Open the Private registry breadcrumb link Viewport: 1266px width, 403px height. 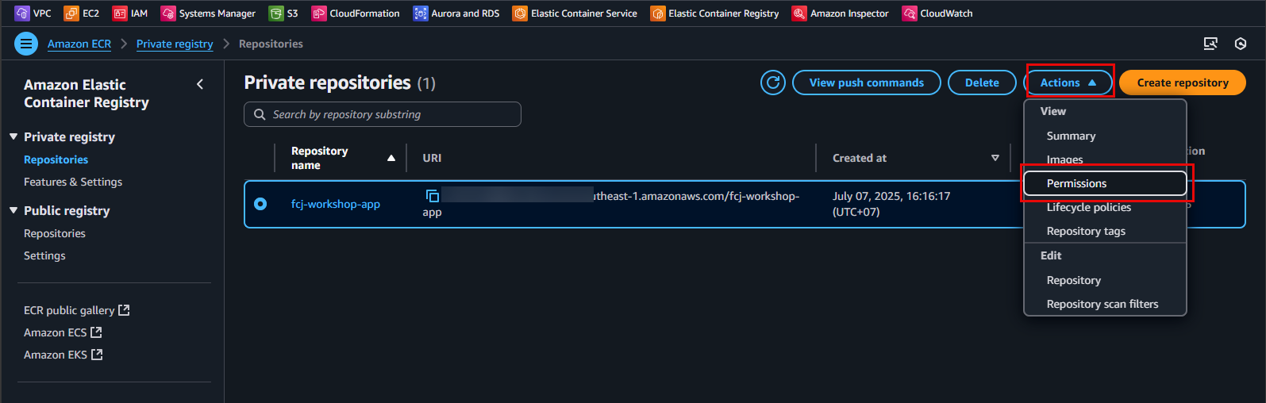(175, 44)
